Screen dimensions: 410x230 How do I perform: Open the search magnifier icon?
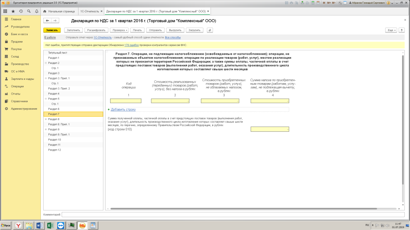pos(29,11)
